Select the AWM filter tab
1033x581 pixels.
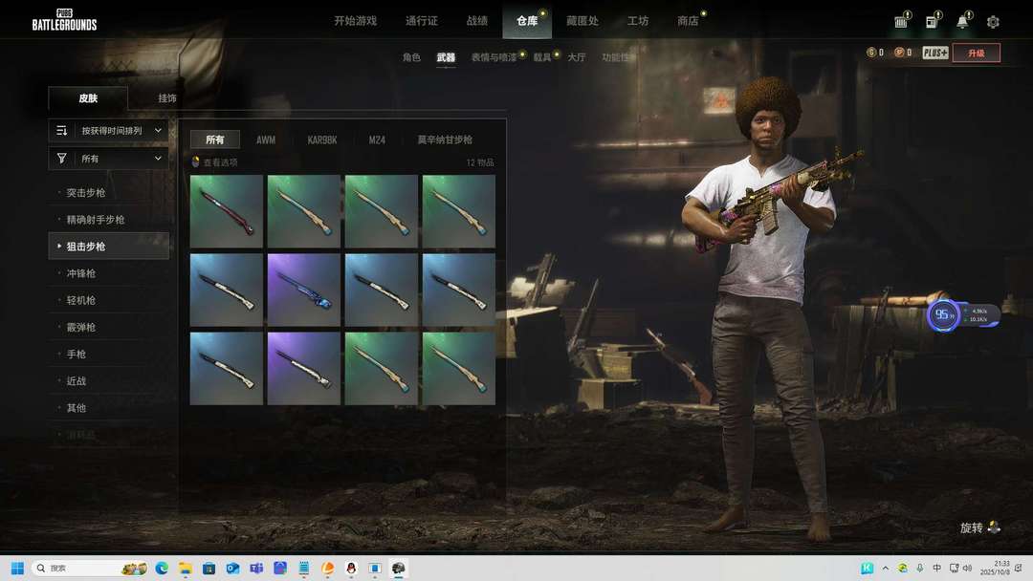[266, 140]
